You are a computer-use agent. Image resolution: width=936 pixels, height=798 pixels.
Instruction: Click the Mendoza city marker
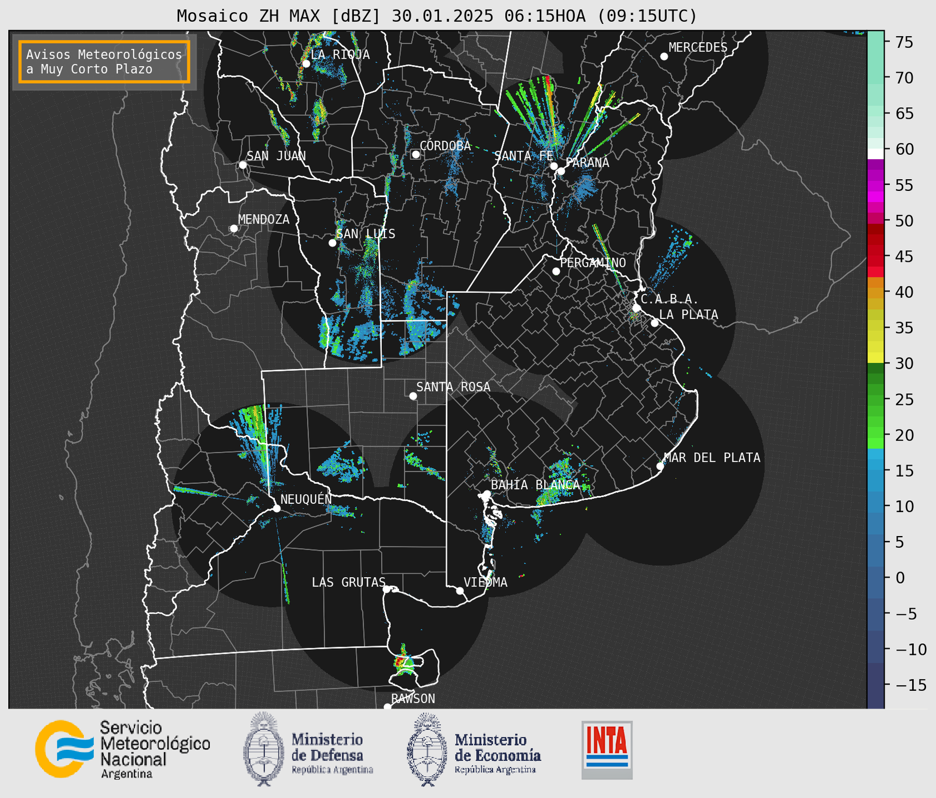coord(234,229)
